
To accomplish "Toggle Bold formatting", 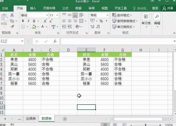I will point(23,21).
